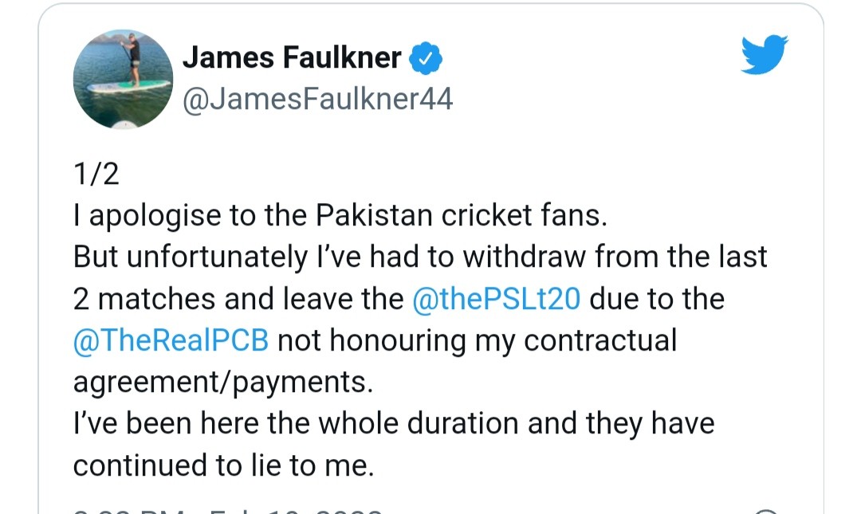Click the James Faulkner display name
853x514 pixels.
coord(292,57)
